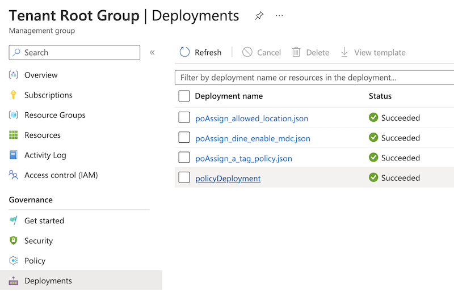This screenshot has height=297, width=454.
Task: Open Access control (IAM) menu item
Action: [x=61, y=175]
